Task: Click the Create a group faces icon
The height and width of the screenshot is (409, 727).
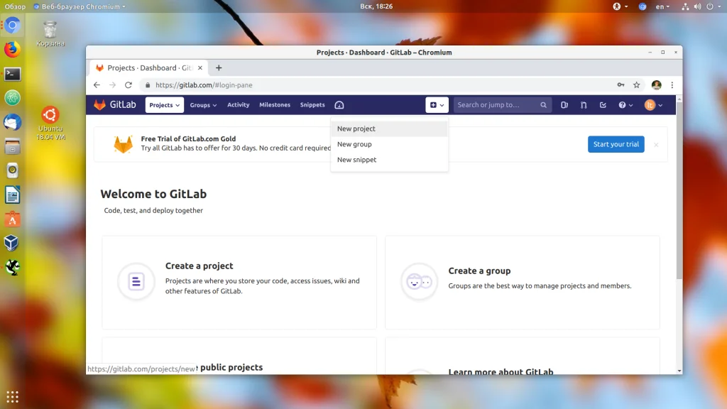Action: point(419,281)
